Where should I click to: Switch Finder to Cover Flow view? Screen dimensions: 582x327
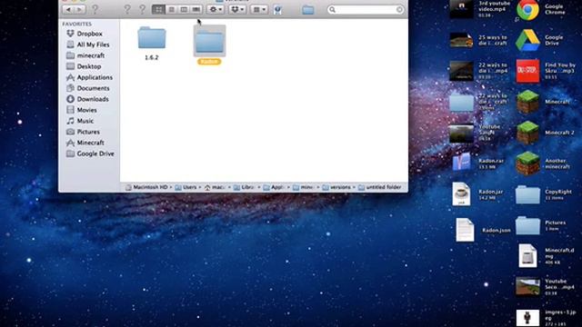tap(196, 10)
